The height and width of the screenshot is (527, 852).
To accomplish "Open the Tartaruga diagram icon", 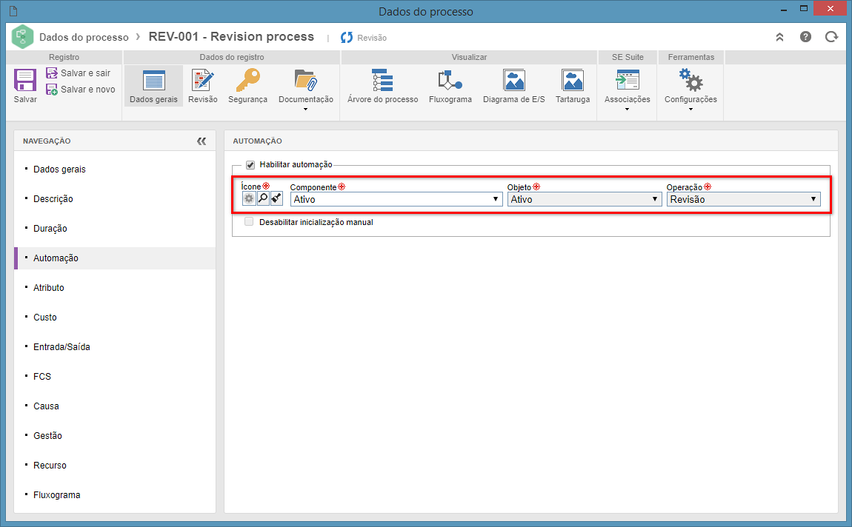I will click(x=572, y=81).
